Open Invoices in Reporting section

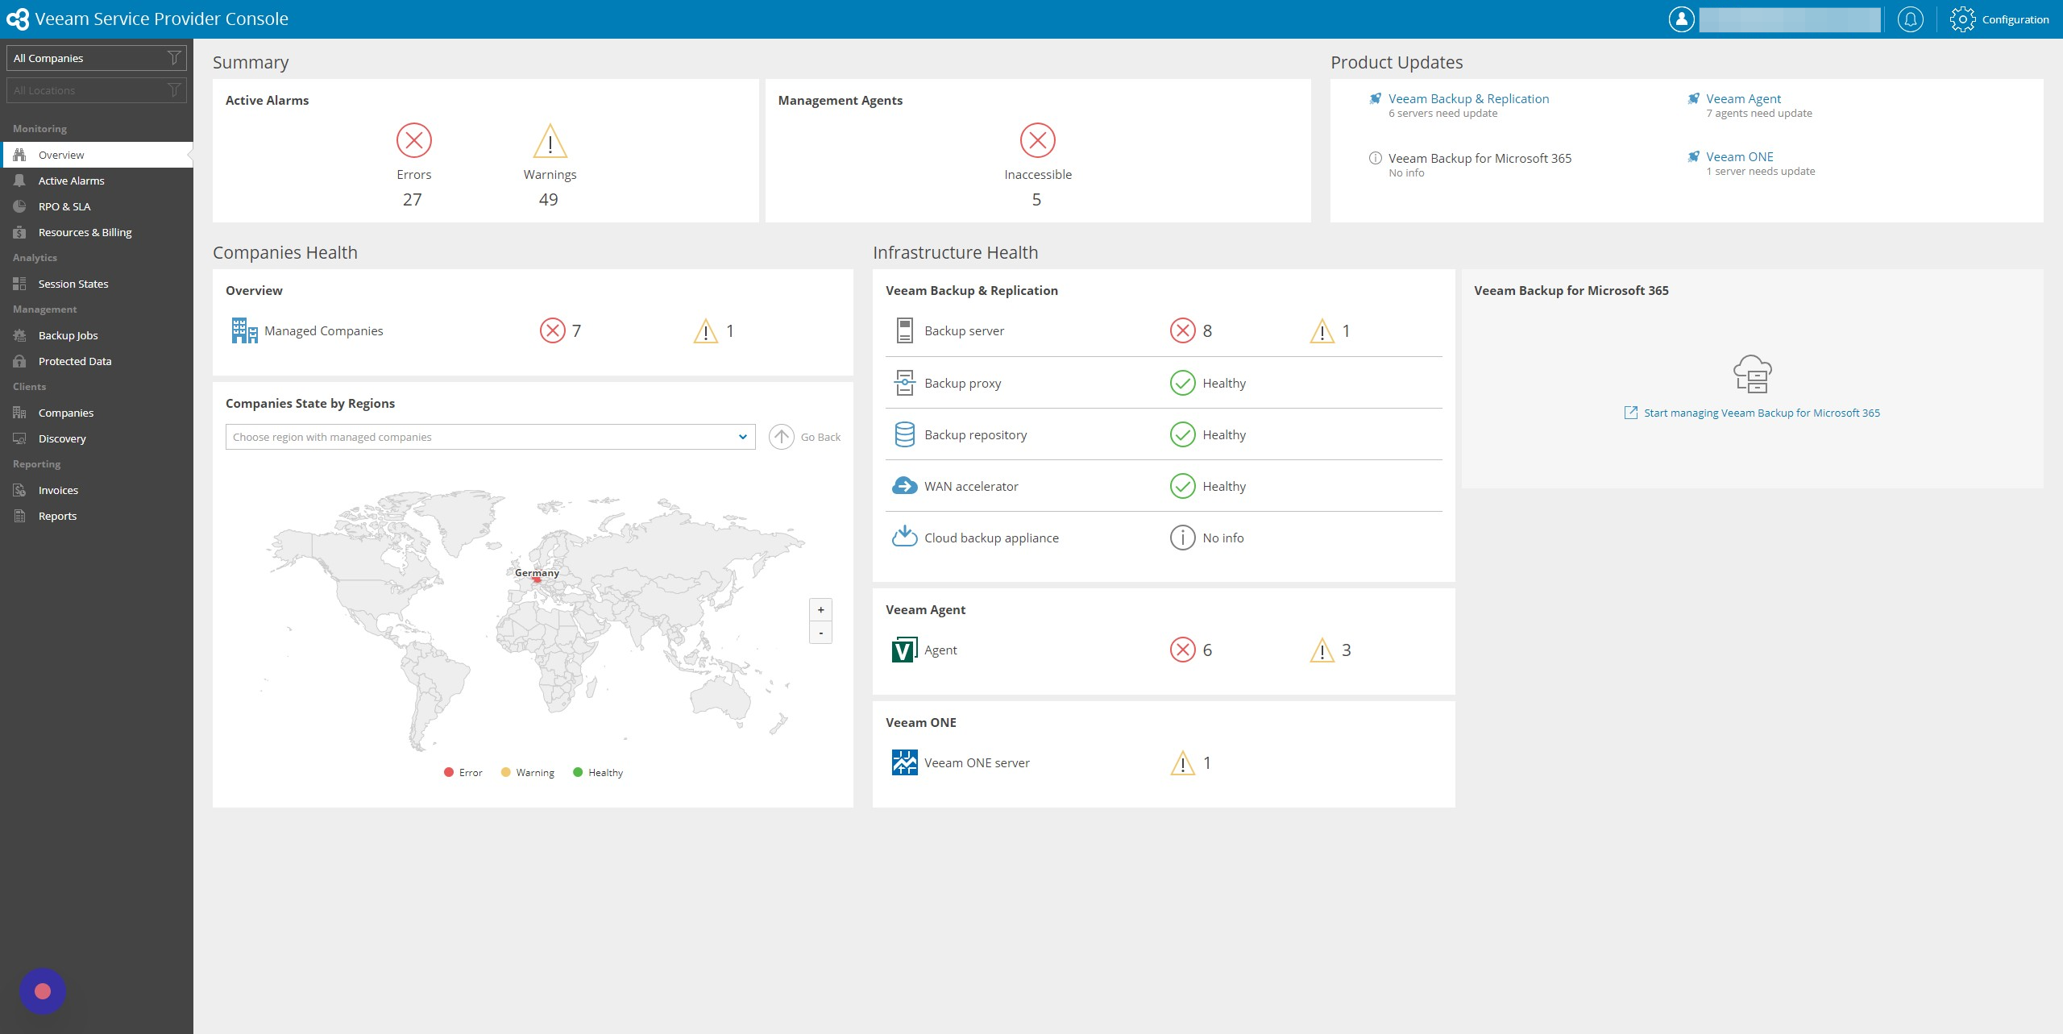pyautogui.click(x=97, y=490)
